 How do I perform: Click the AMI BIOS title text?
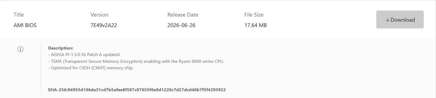tap(25, 25)
